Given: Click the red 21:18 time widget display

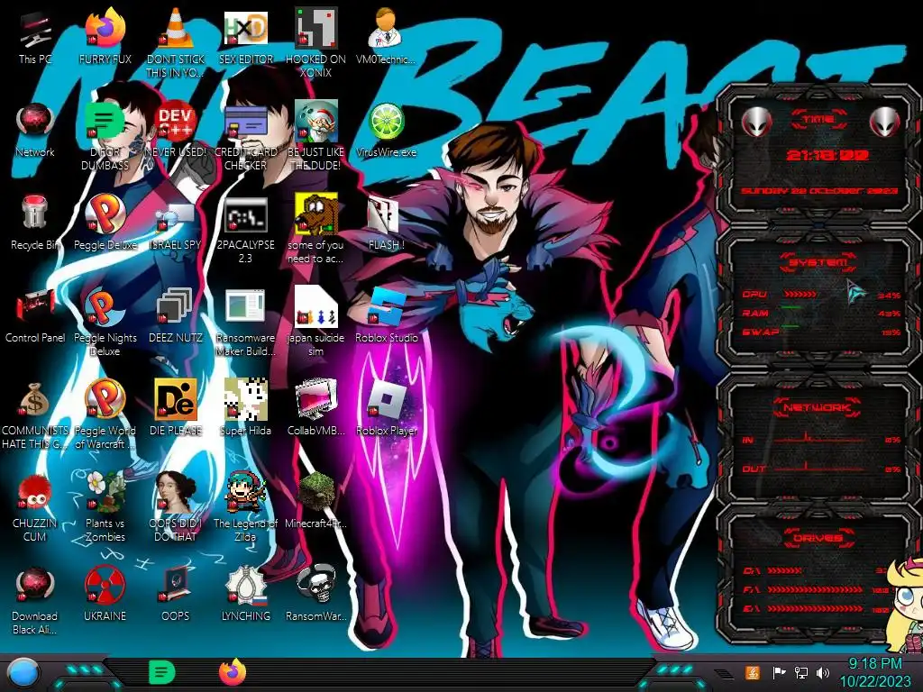Looking at the screenshot, I should point(827,155).
